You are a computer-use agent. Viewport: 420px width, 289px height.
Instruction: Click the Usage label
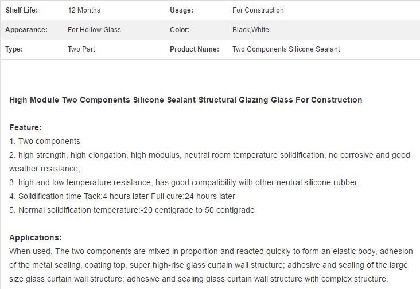pos(182,10)
